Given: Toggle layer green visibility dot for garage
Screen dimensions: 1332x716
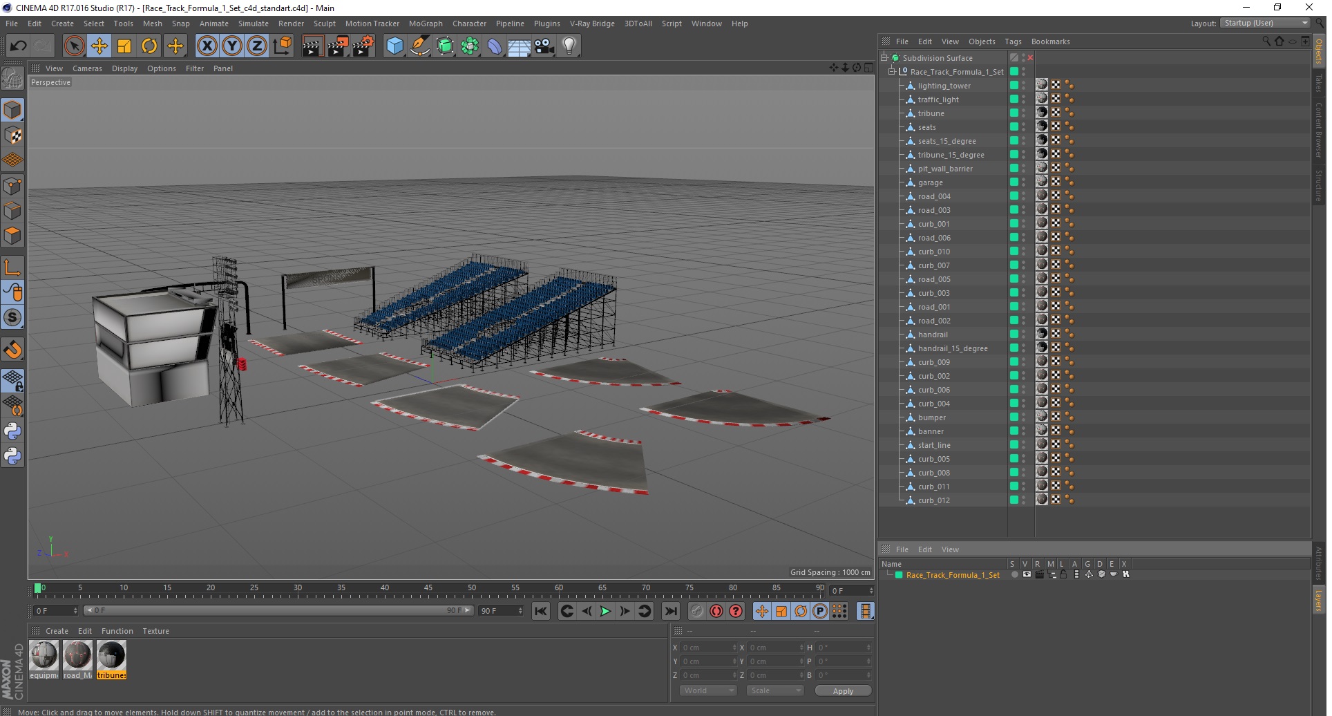Looking at the screenshot, I should (1014, 182).
